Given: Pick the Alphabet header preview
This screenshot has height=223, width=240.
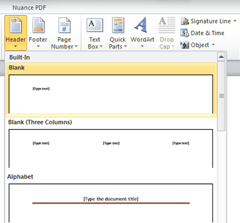Looking at the screenshot, I should 111,203.
